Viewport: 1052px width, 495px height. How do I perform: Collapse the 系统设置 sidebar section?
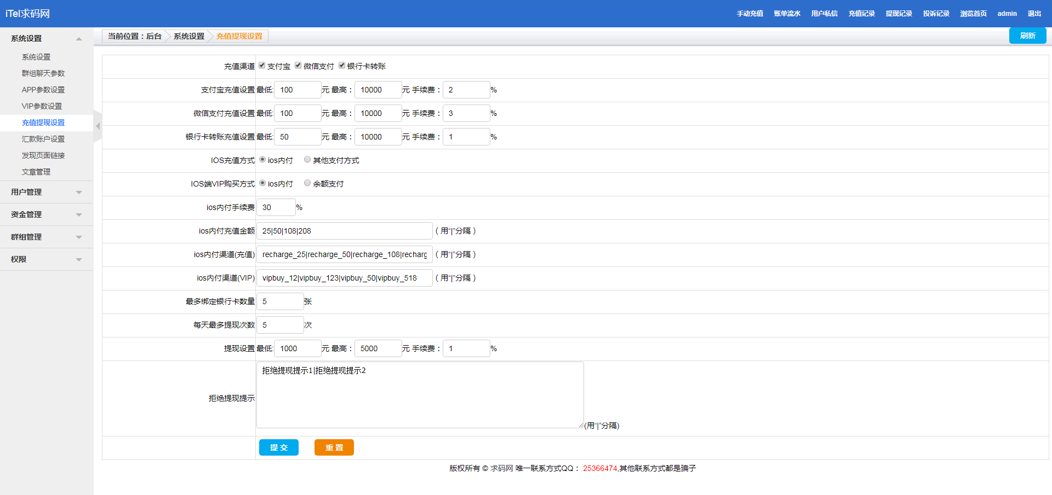click(79, 39)
